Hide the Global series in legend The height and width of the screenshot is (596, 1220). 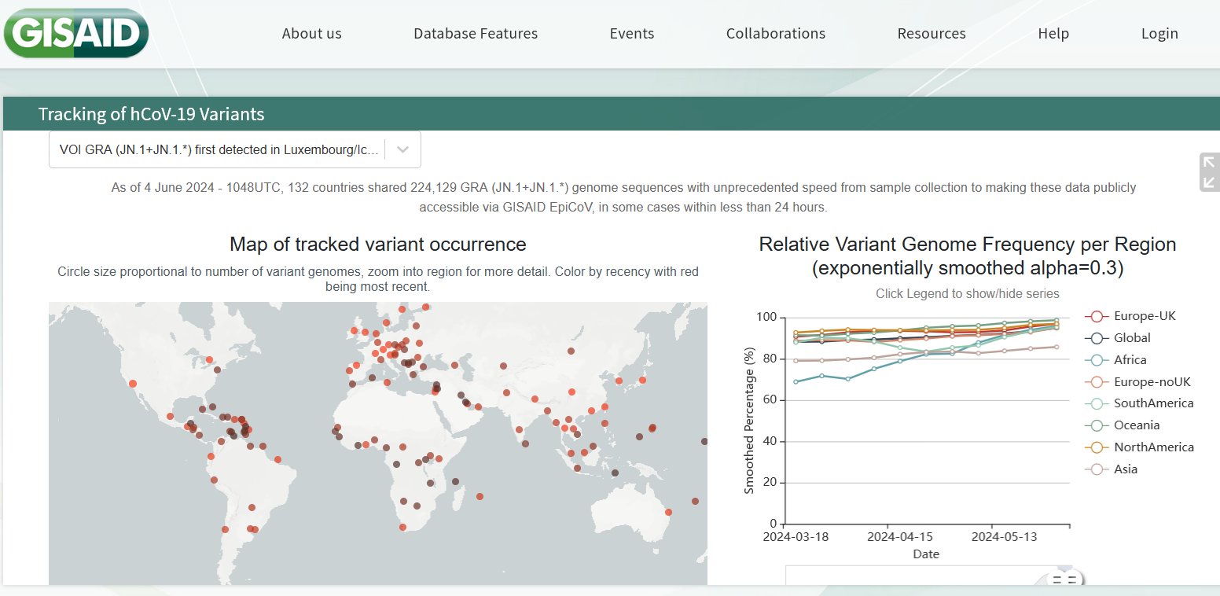pyautogui.click(x=1097, y=338)
